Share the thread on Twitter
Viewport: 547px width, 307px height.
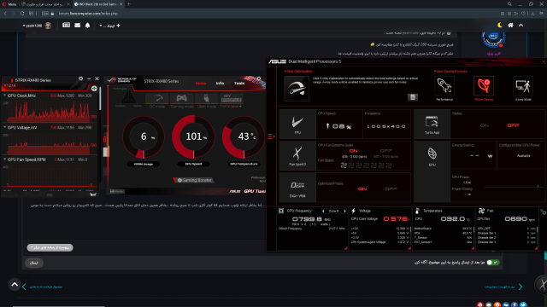point(523,304)
